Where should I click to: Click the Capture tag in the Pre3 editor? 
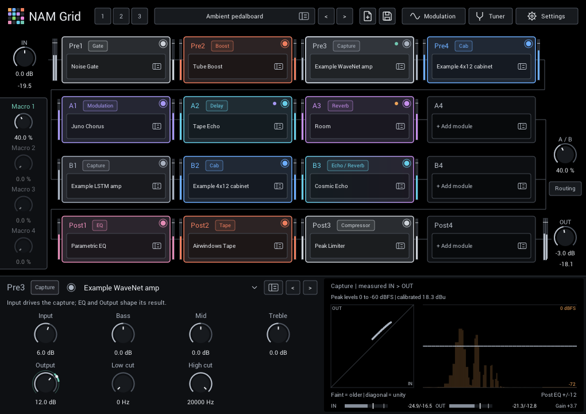pyautogui.click(x=45, y=287)
